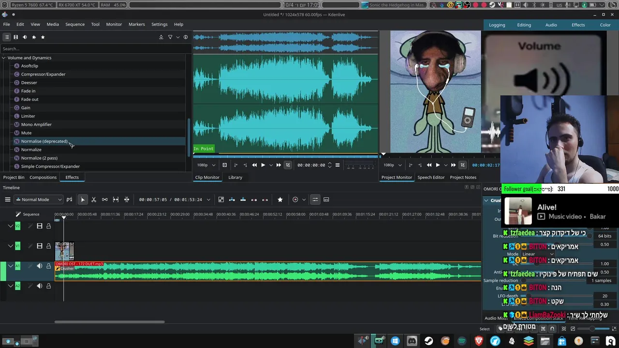Toggle timeline track compositing icon
Viewport: 619px width, 348px height.
pos(70,200)
